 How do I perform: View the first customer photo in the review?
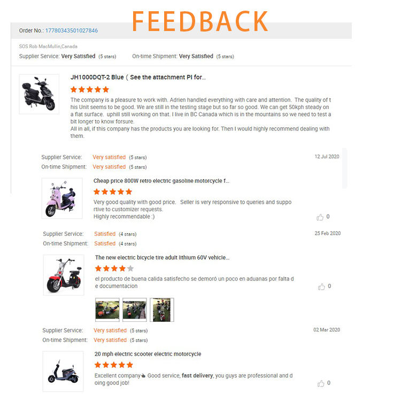click(x=107, y=310)
